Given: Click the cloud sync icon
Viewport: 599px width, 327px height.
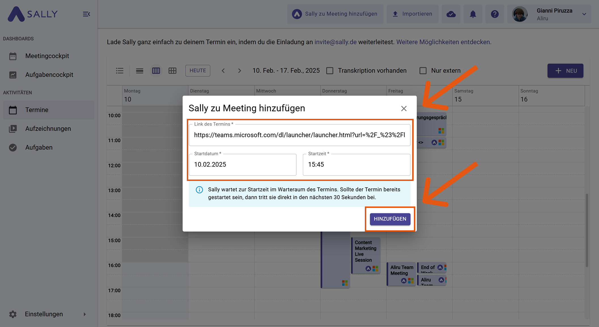Looking at the screenshot, I should click(451, 14).
